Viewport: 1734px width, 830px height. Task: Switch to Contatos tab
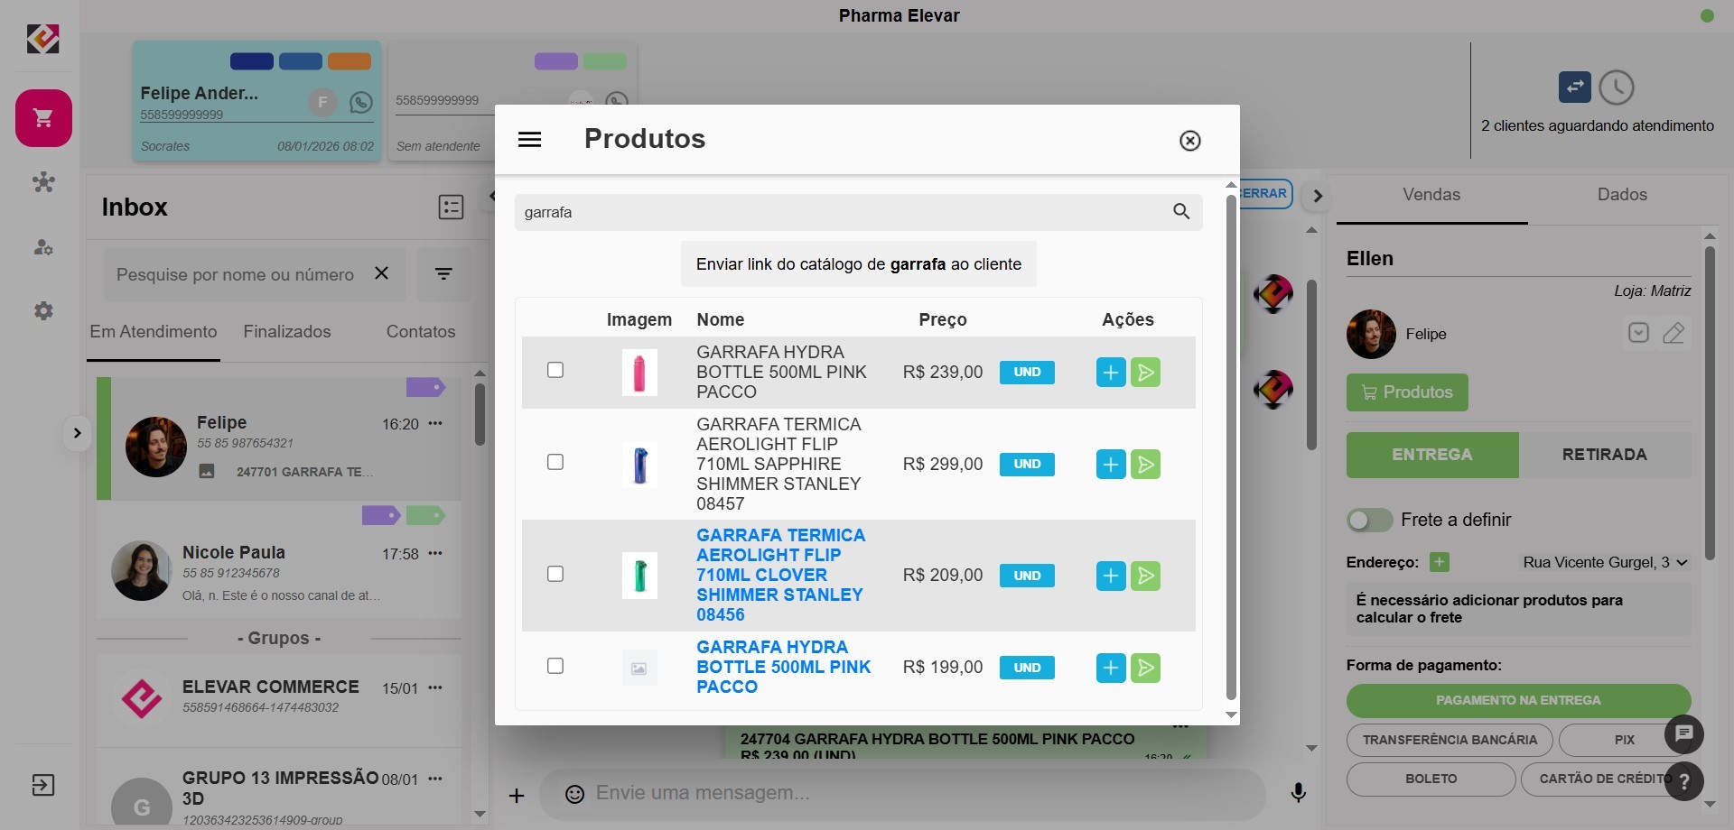click(x=421, y=332)
